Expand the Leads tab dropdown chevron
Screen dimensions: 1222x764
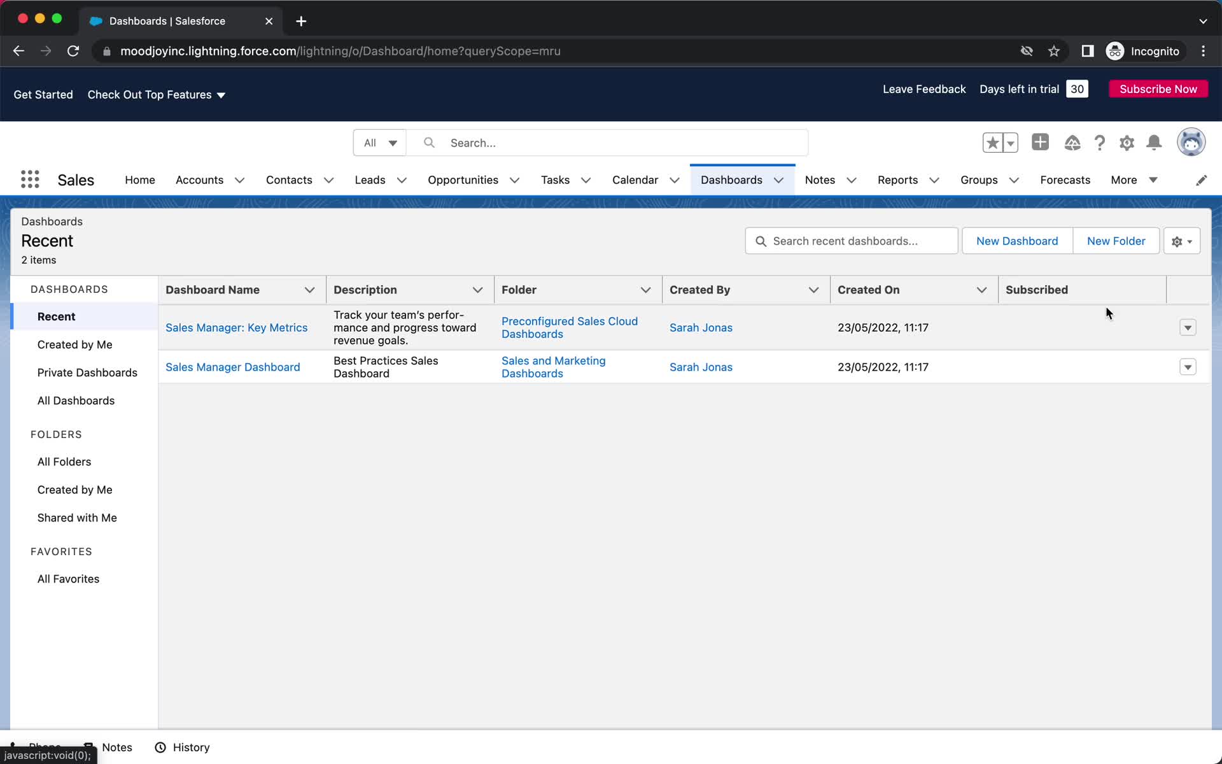pyautogui.click(x=402, y=180)
